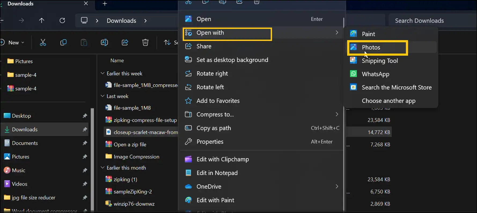Select the closeup-scarlet-macaw image file
477x213 pixels.
tap(141, 132)
